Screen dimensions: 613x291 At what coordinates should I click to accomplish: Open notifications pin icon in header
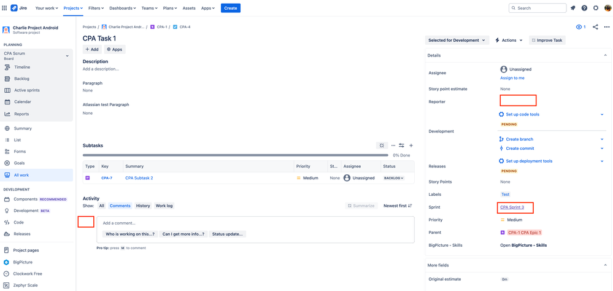[573, 8]
